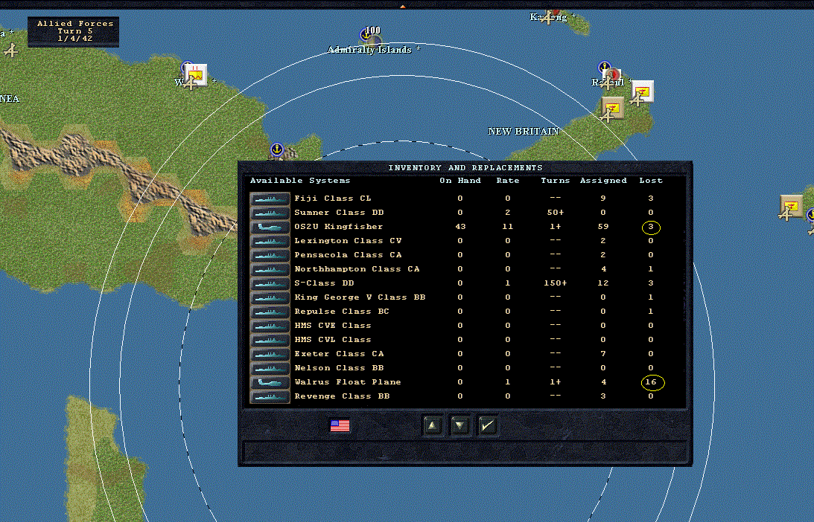Select King George V Class BB entry

[360, 297]
